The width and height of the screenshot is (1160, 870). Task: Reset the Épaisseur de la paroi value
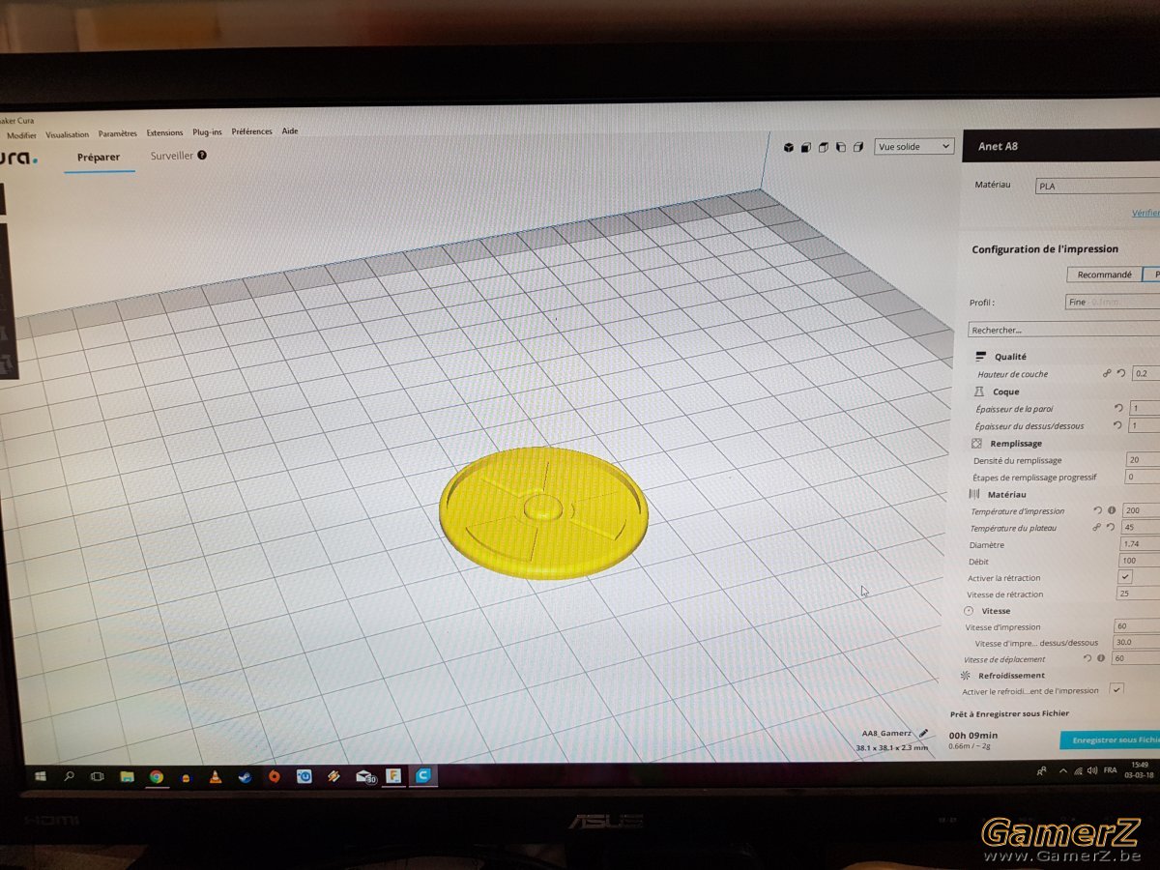1118,408
